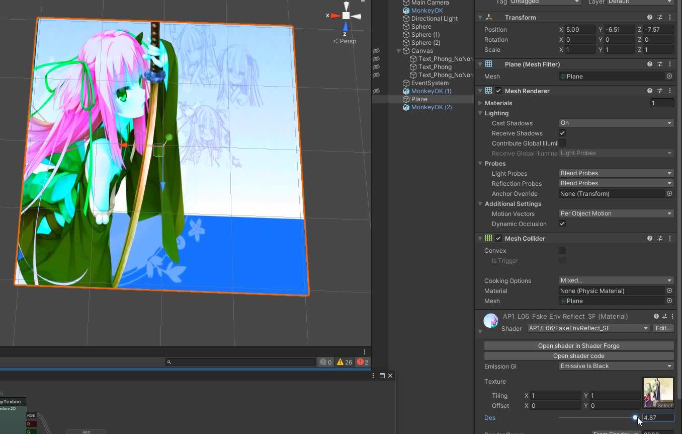Open the Cast Shadows dropdown
This screenshot has width=682, height=434.
pos(616,123)
